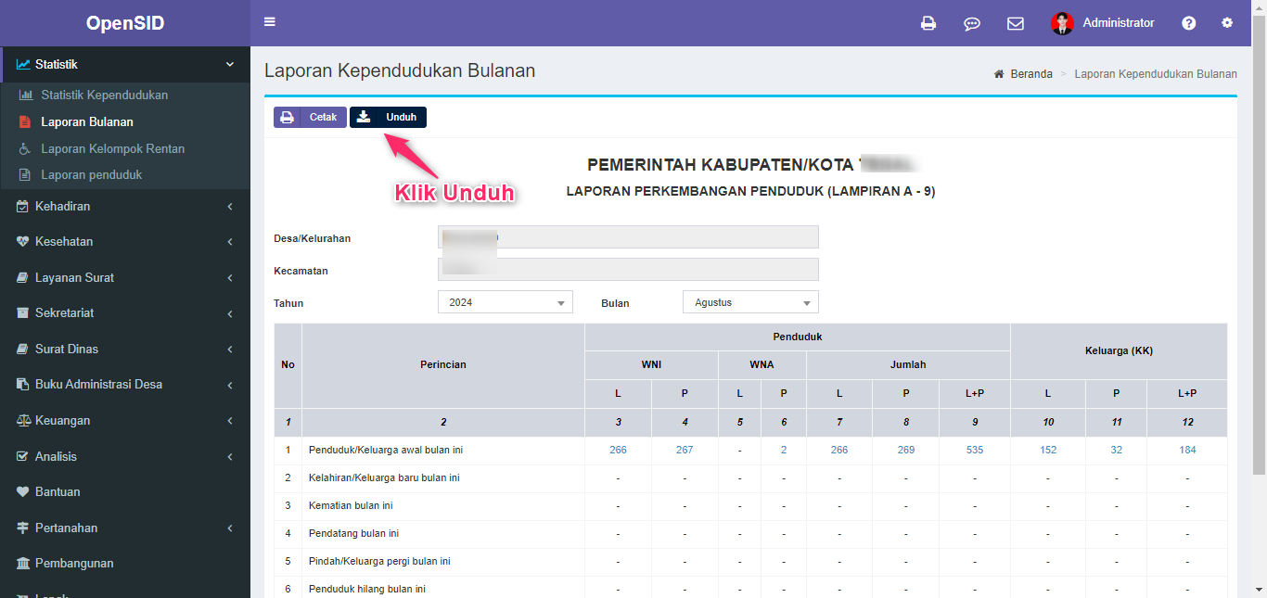Click the Administrator profile avatar
Screen dimensions: 1267x598
1061,22
